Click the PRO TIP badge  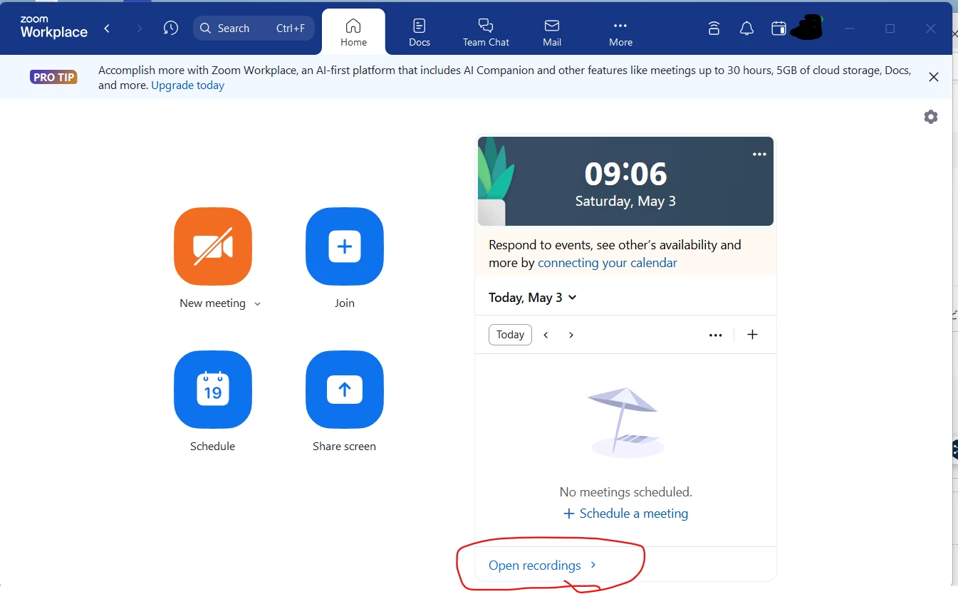(53, 77)
